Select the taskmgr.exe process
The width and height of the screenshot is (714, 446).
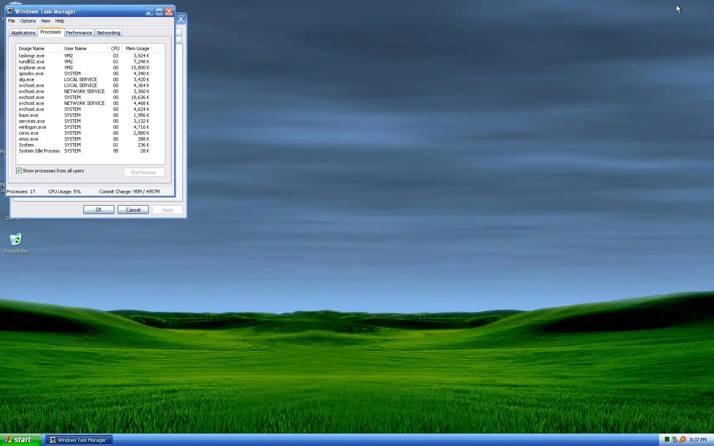[x=84, y=56]
